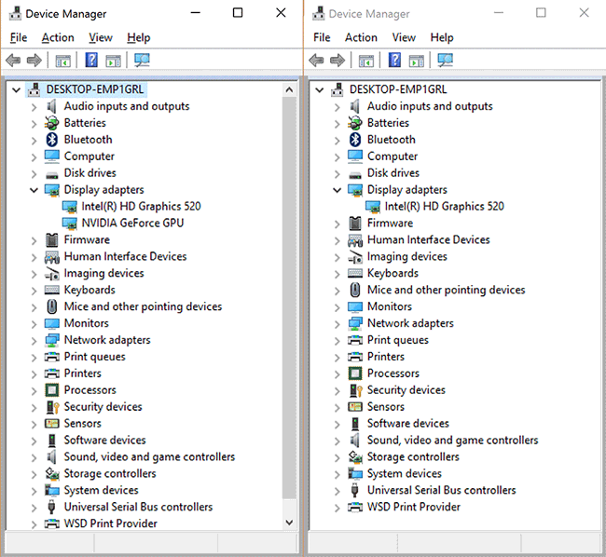Expand Computer node in right window

(x=337, y=157)
